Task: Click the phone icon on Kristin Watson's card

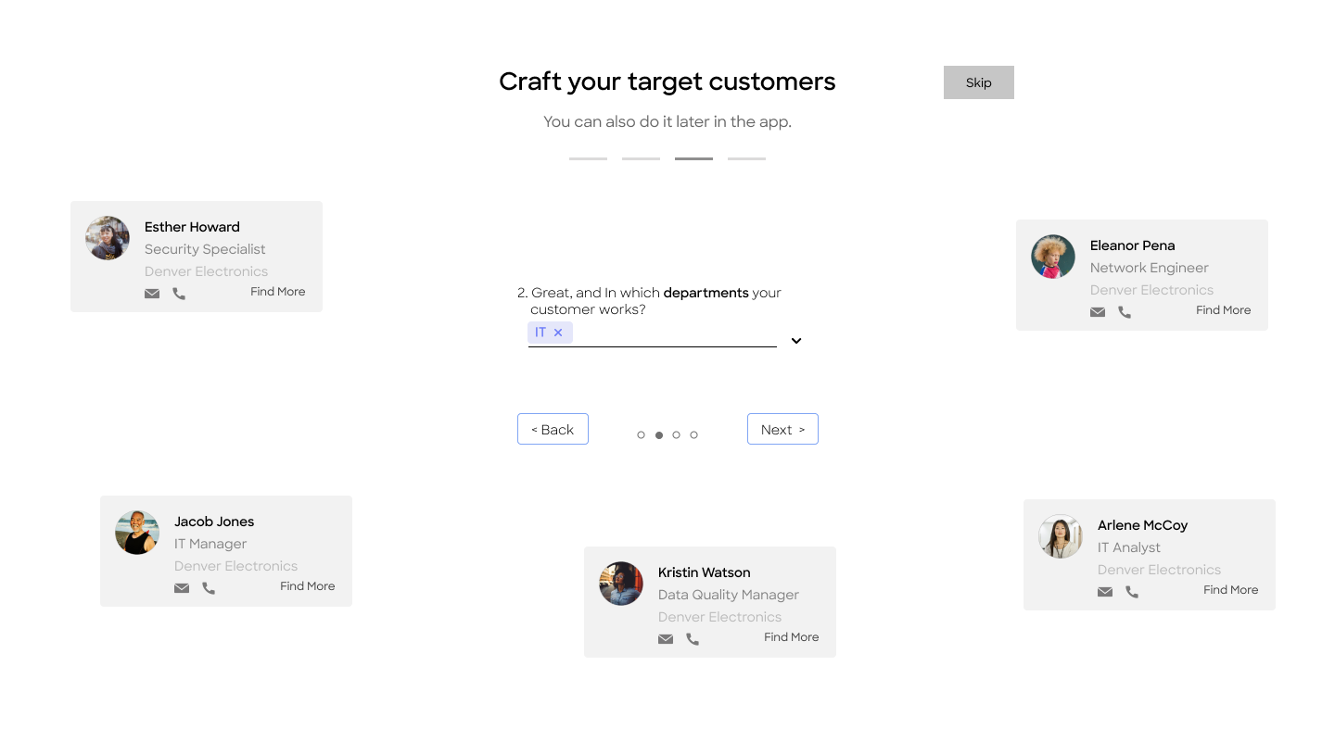Action: 693,639
